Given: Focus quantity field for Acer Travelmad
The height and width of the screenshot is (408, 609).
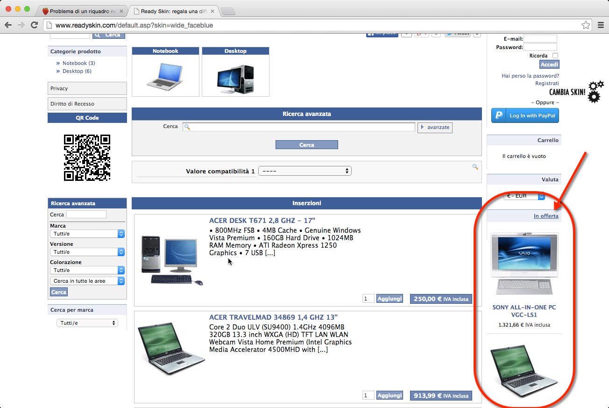Looking at the screenshot, I should point(368,395).
